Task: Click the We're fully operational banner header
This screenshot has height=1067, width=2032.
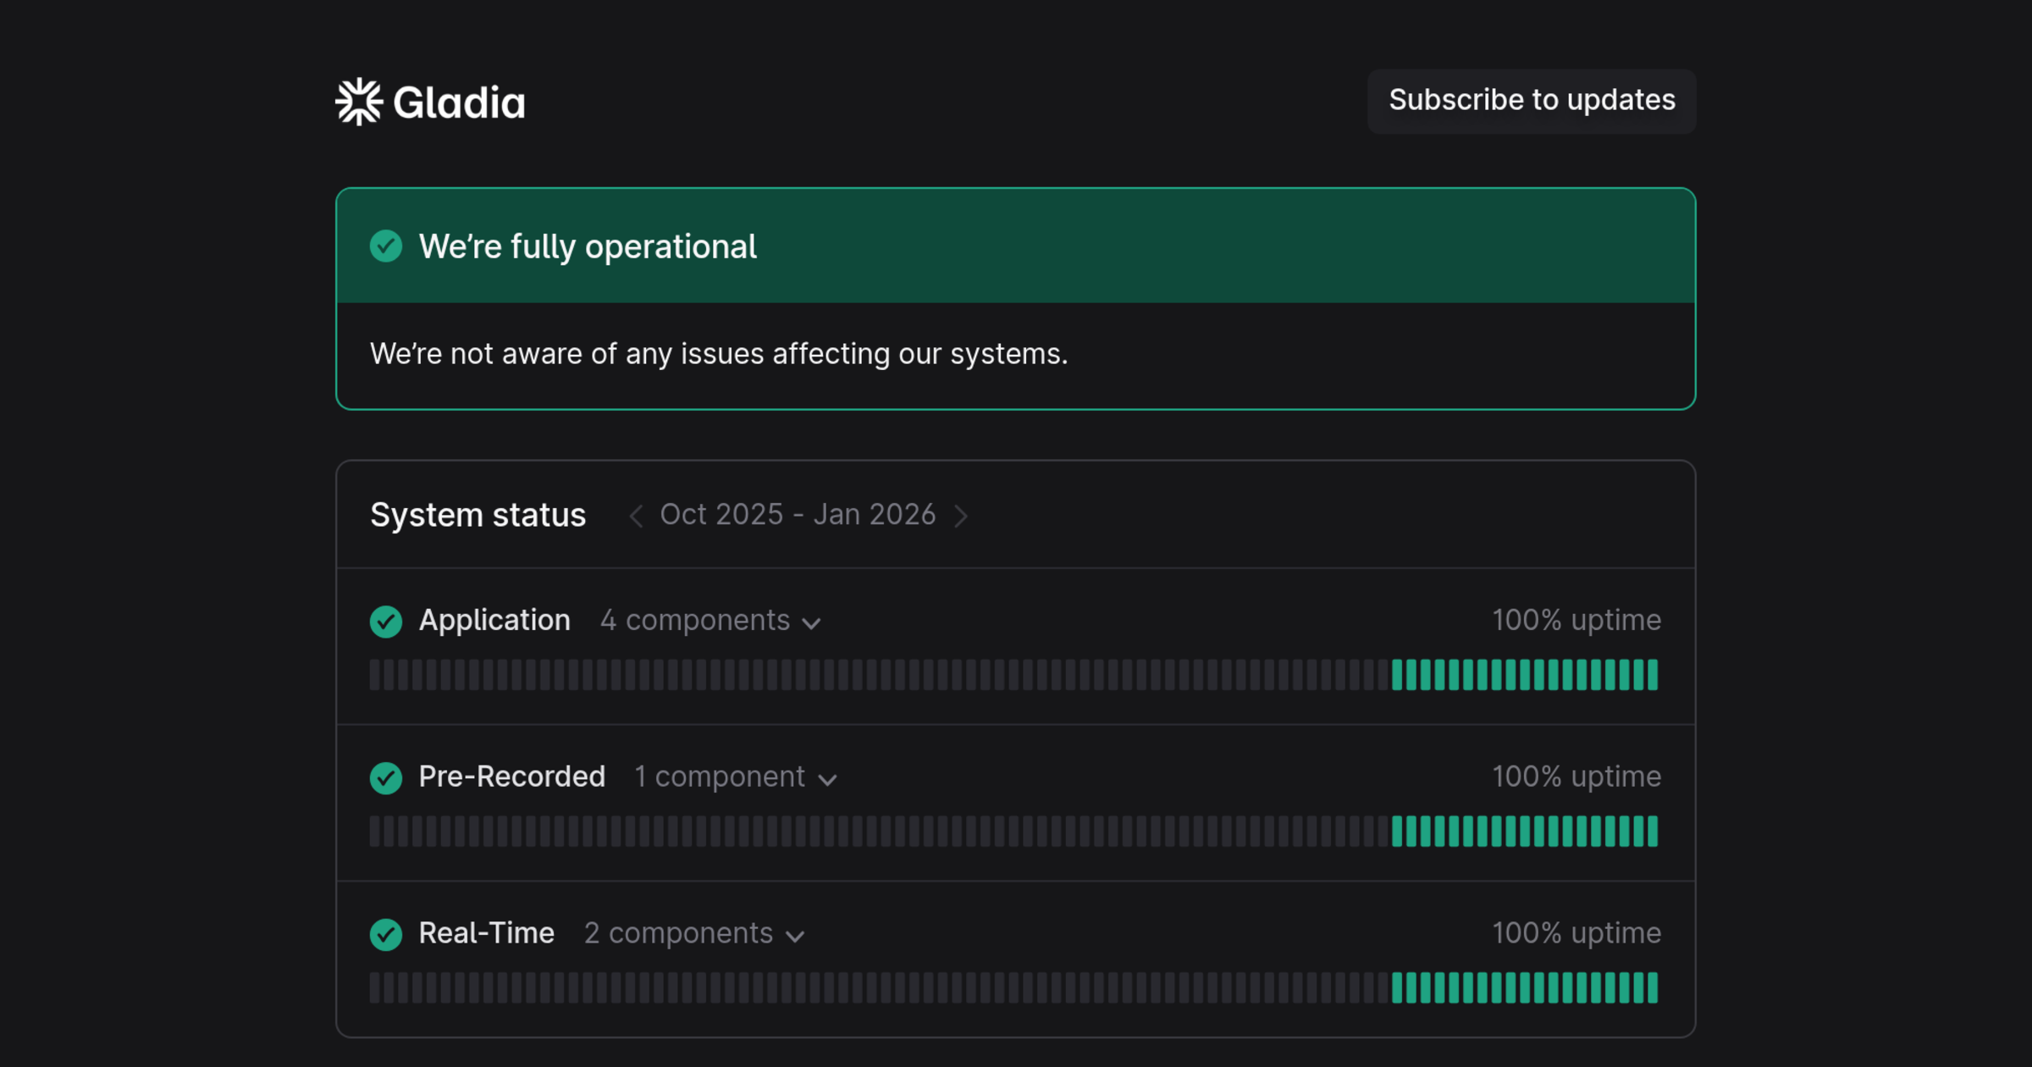Action: (1015, 246)
